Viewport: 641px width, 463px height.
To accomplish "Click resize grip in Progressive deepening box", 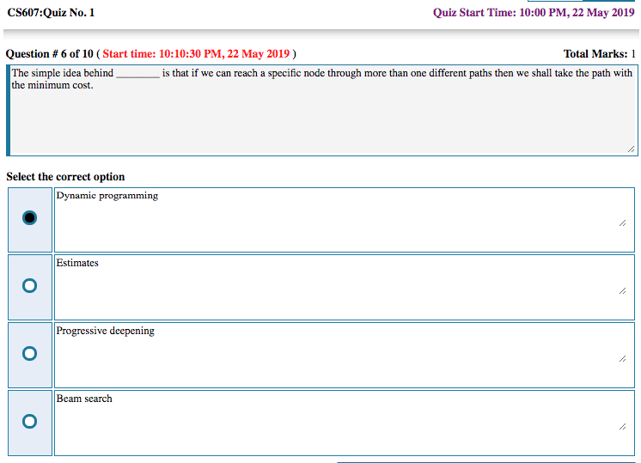I will click(x=622, y=358).
